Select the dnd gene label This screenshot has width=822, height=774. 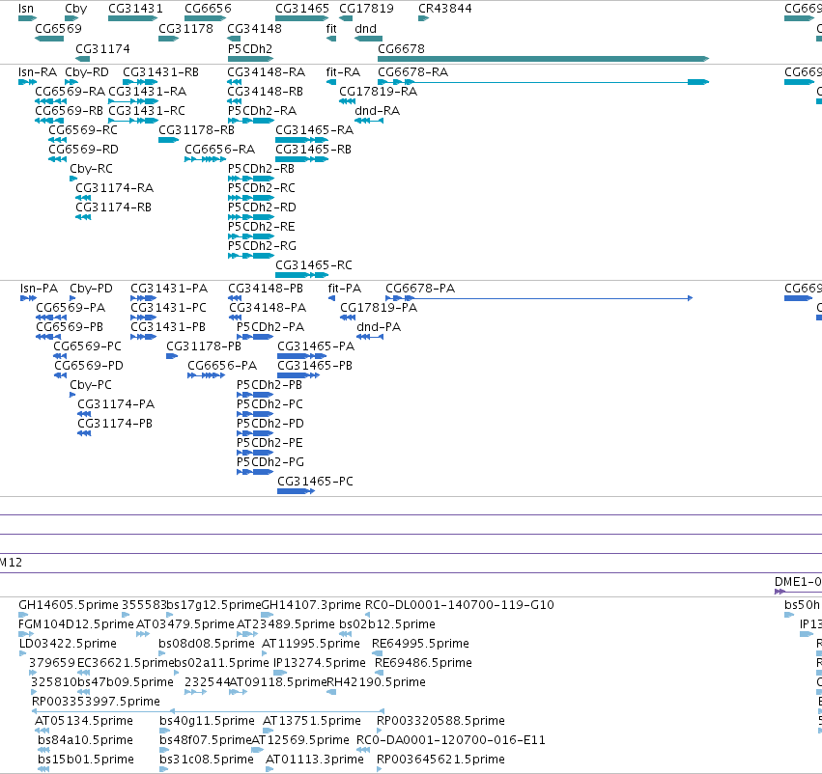click(365, 28)
